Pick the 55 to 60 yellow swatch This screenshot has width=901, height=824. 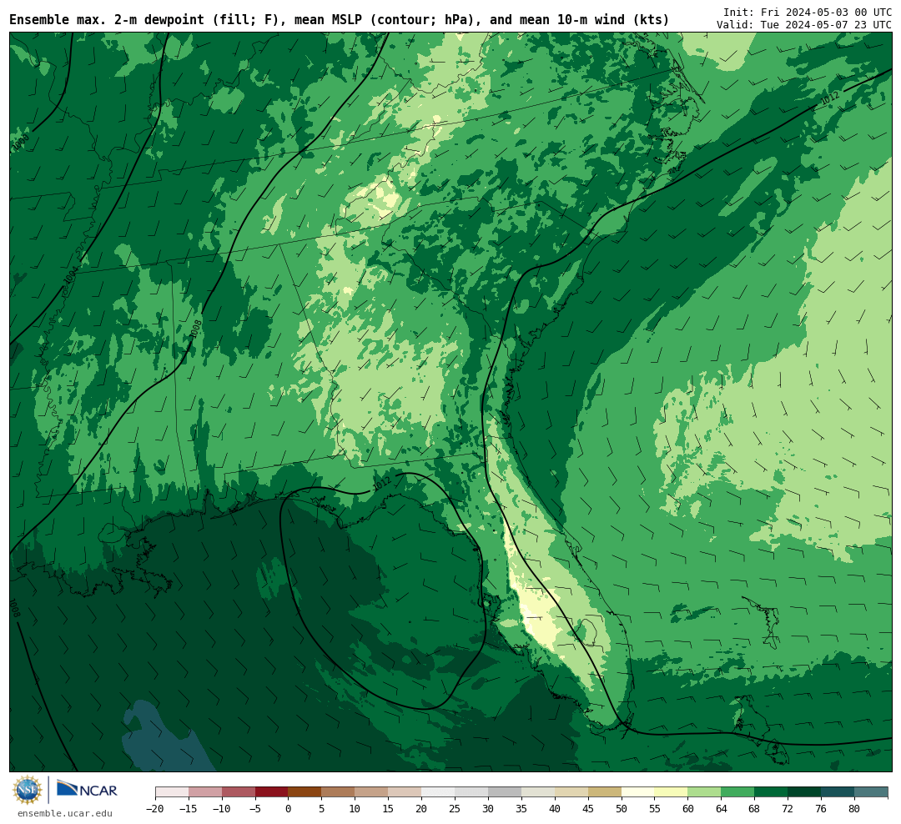(671, 792)
